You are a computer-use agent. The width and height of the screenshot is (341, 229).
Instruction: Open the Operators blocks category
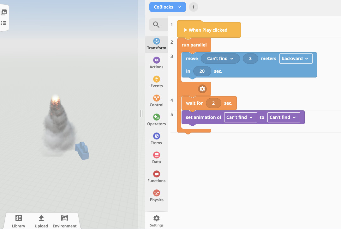[x=157, y=120]
